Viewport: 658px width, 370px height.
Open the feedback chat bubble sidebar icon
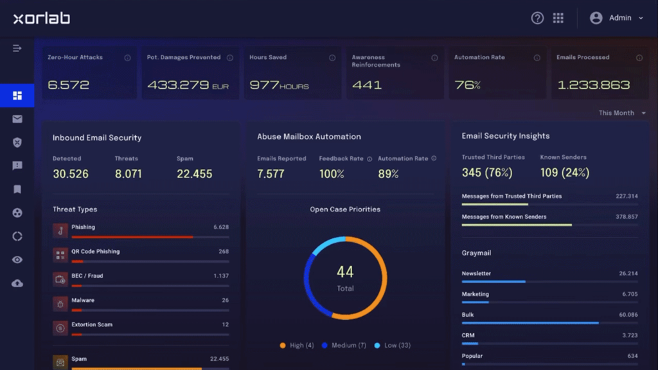coord(17,166)
